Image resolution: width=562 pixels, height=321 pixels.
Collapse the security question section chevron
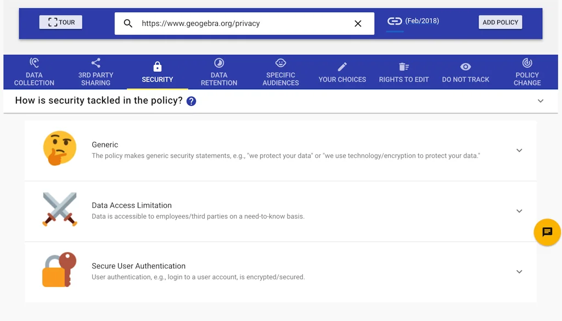click(540, 101)
